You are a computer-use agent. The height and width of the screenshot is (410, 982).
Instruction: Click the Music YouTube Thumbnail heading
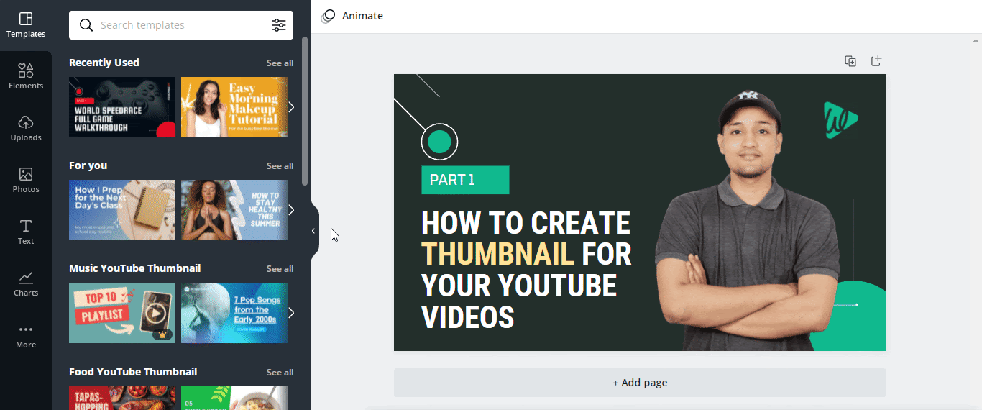(x=135, y=268)
